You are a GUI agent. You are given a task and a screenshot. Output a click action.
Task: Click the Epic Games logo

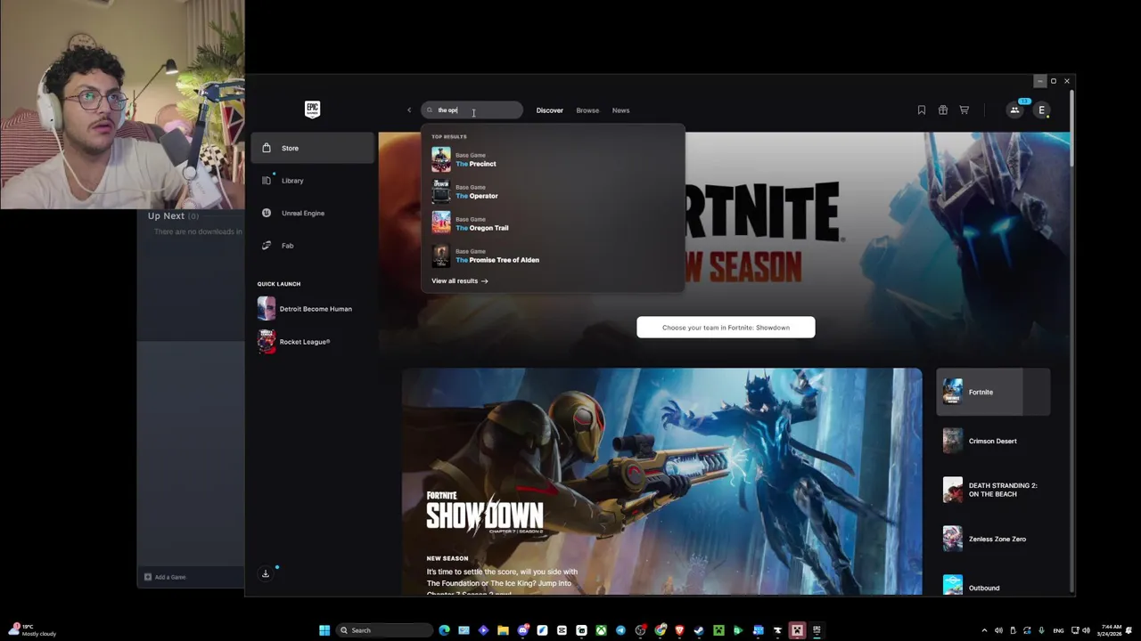[312, 110]
